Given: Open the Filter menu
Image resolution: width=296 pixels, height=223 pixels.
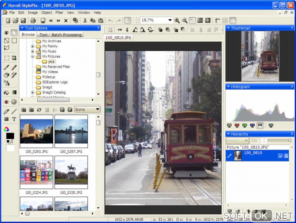Looking at the screenshot, I should tap(59, 12).
